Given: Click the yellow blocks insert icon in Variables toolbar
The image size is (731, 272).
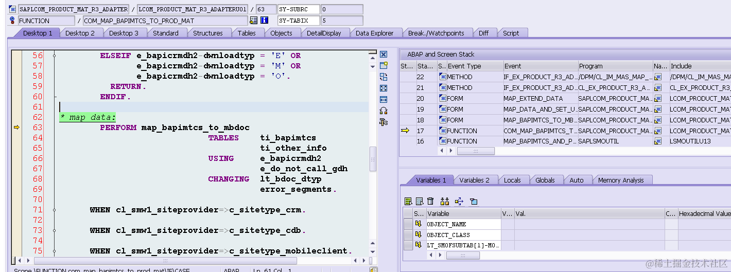Looking at the screenshot, I should coord(445,201).
